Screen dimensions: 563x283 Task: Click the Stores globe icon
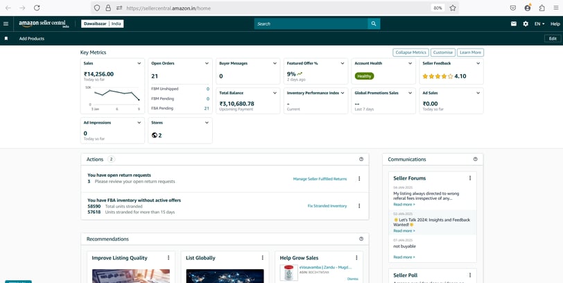(x=155, y=135)
